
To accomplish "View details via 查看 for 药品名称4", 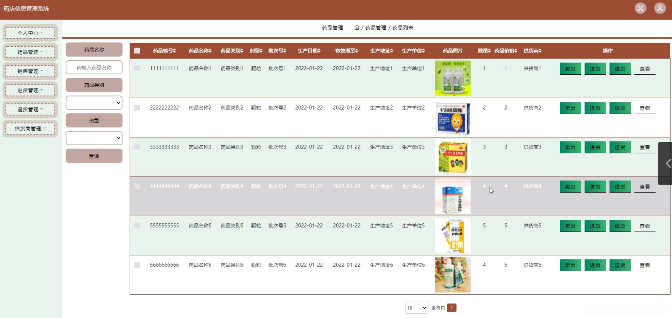I will point(645,187).
